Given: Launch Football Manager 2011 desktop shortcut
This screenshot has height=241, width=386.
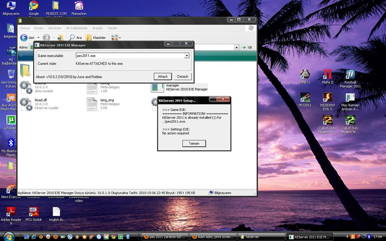Looking at the screenshot, I should (x=350, y=79).
